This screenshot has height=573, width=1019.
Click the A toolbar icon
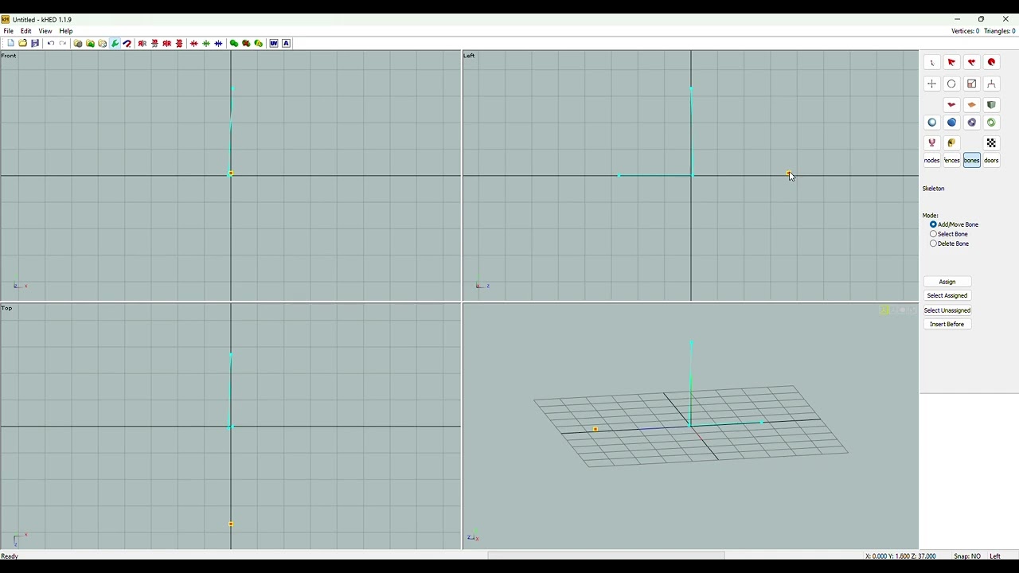(287, 44)
